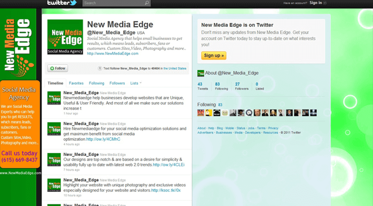
Task: Click the Have an account? text
Action: pos(295,3)
